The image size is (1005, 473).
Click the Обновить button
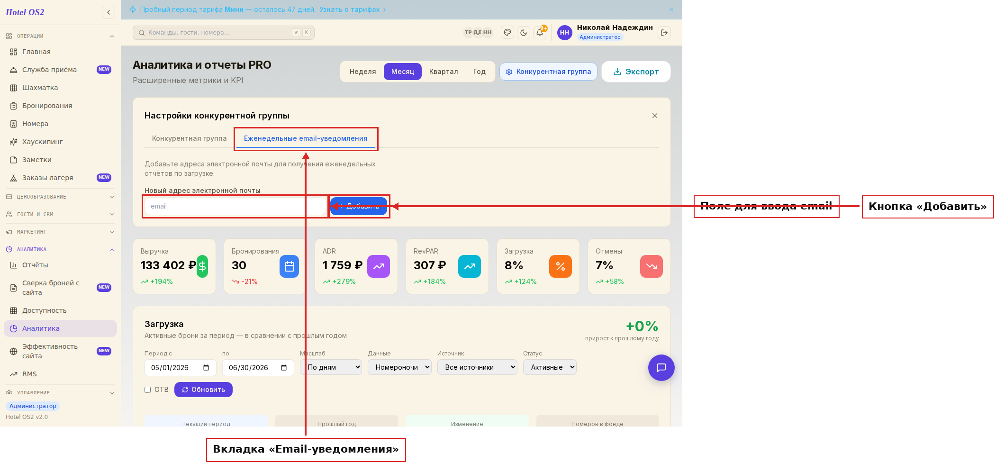[203, 390]
